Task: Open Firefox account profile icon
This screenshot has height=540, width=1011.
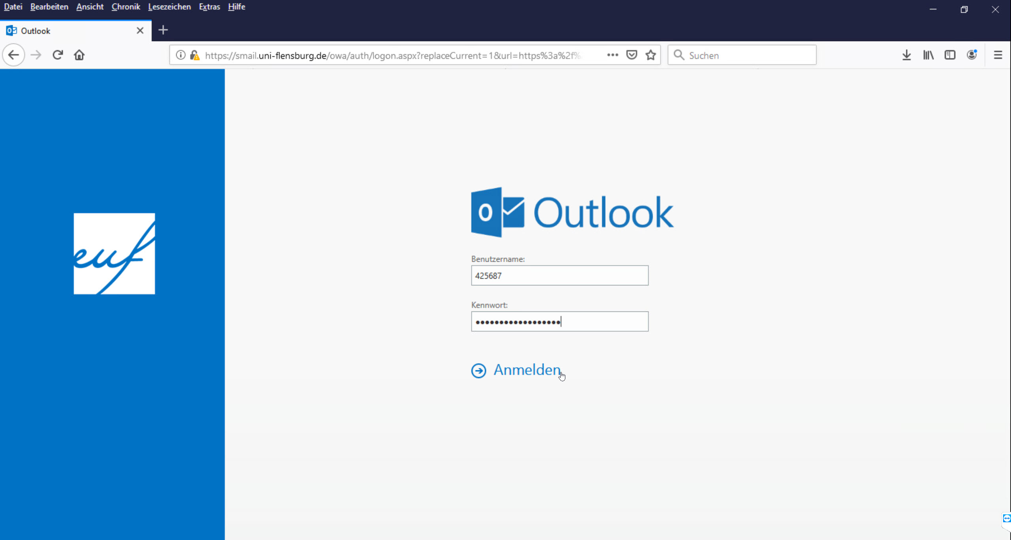Action: [971, 55]
